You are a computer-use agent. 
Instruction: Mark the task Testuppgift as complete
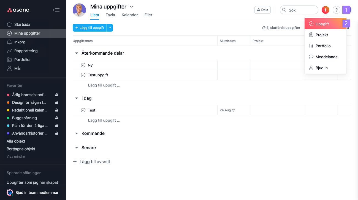[83, 75]
